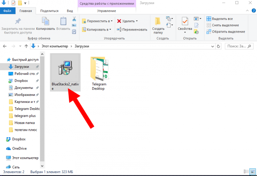Click Обратить выделение button
This screenshot has width=257, height=176.
tap(226, 32)
